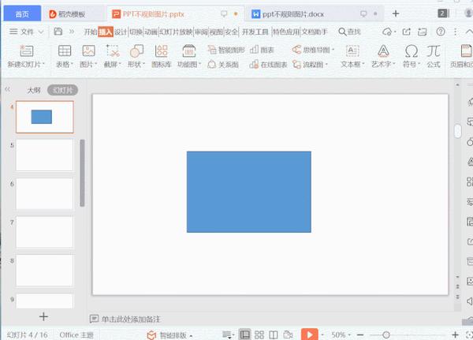Click the save icon in quick toolbar
Image resolution: width=473 pixels, height=340 pixels.
coord(58,32)
